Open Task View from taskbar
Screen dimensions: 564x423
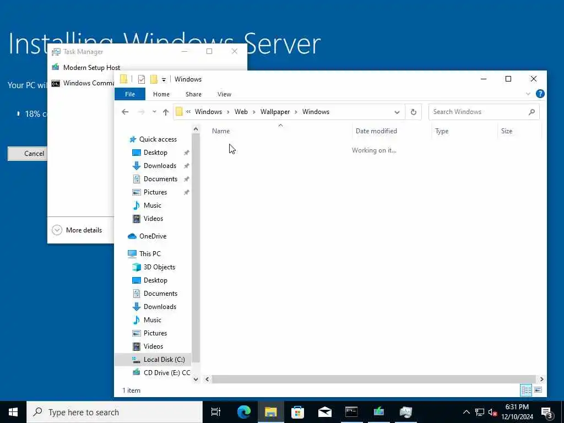216,412
